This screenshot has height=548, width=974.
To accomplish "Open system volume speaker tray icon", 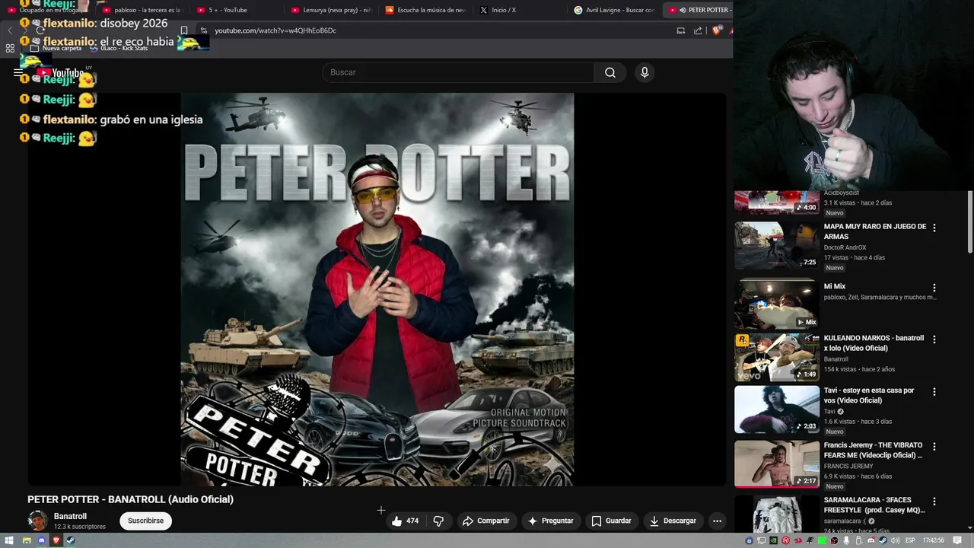I will tap(895, 540).
